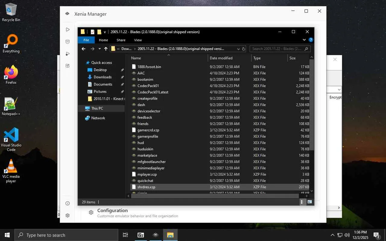
Task: Switch Explorer to large icons view in status bar
Action: 310,202
